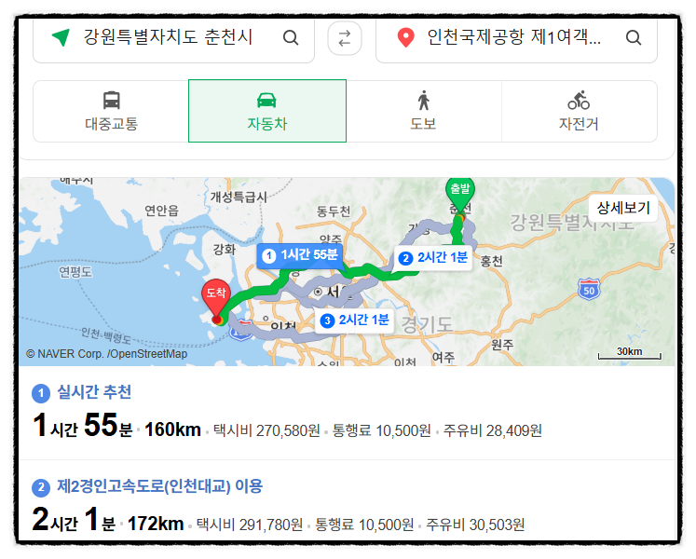The width and height of the screenshot is (696, 559).
Task: Open the 제2경인고속도로(인천대교) 이용 route
Action: coord(160,486)
